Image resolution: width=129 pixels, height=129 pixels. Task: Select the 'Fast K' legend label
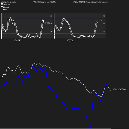(x=6, y=7)
